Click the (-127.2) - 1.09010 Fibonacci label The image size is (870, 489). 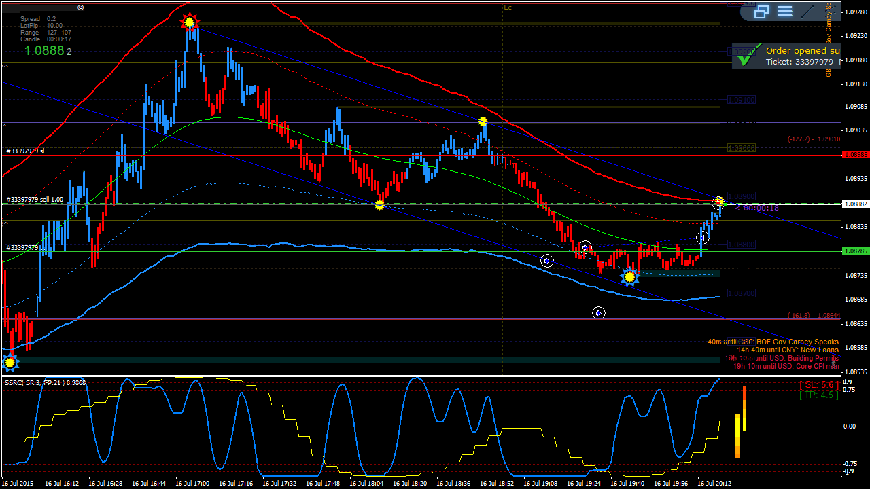[814, 139]
